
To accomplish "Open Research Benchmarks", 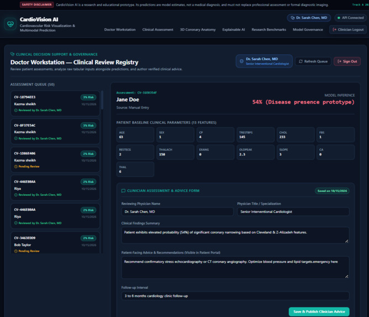I will [269, 29].
